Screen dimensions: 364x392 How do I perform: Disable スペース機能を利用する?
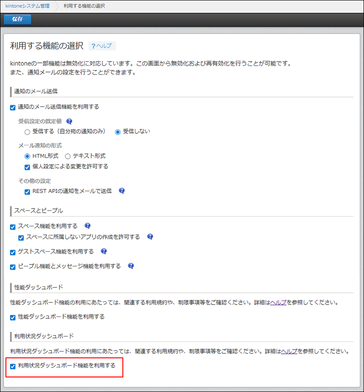tap(12, 226)
